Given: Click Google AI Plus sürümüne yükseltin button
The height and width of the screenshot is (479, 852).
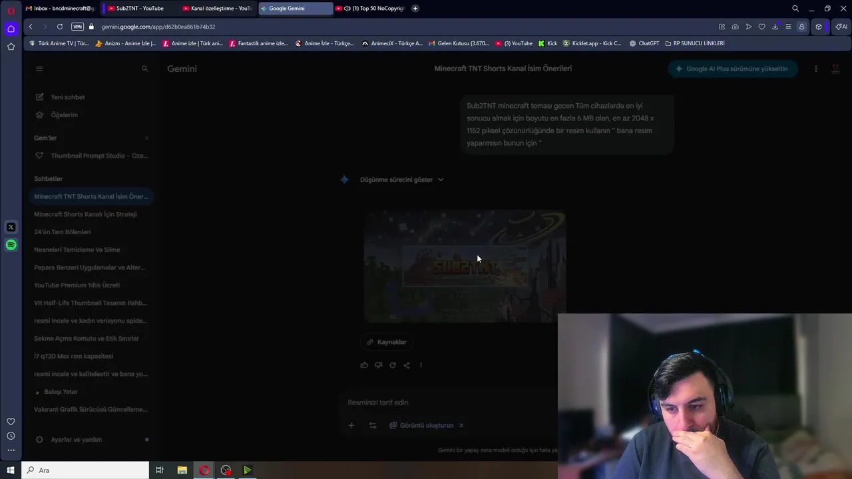Looking at the screenshot, I should pyautogui.click(x=732, y=69).
